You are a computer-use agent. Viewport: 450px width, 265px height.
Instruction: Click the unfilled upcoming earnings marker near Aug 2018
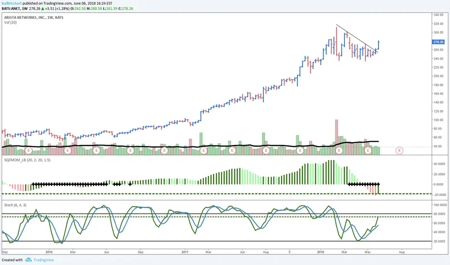click(399, 150)
